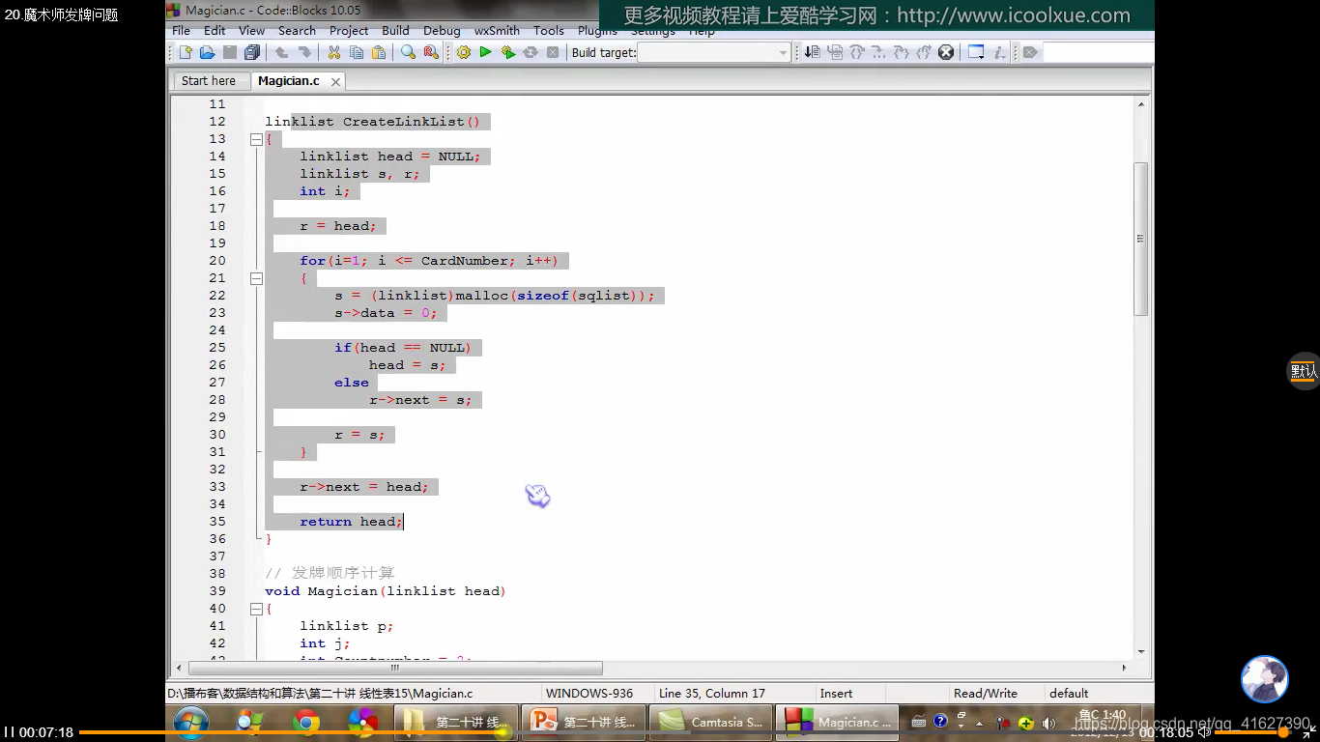Click the Next line debug icon

click(x=857, y=52)
